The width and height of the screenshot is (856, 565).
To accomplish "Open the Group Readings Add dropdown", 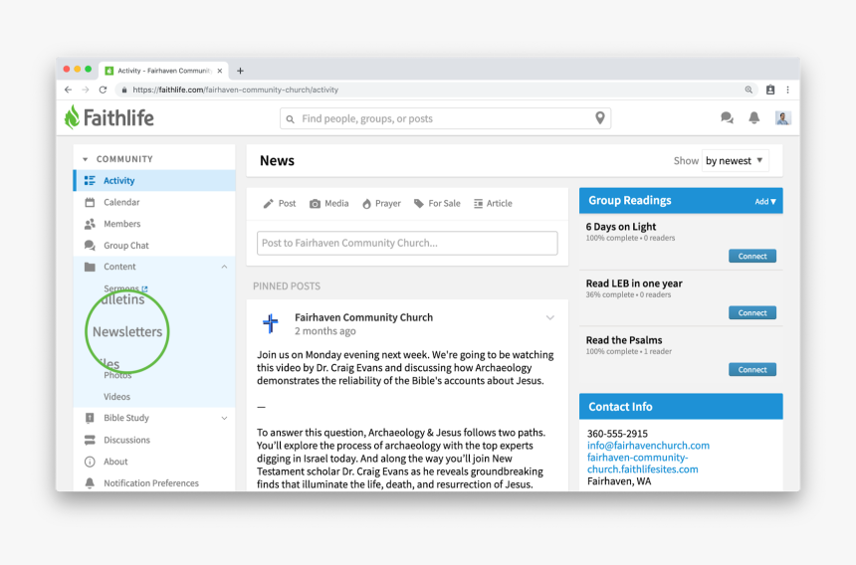I will coord(764,201).
